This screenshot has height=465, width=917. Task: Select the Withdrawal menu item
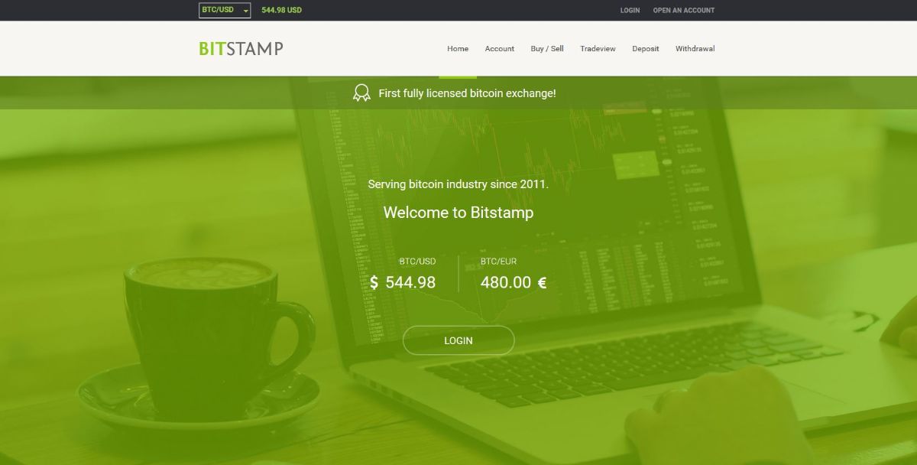click(x=695, y=49)
